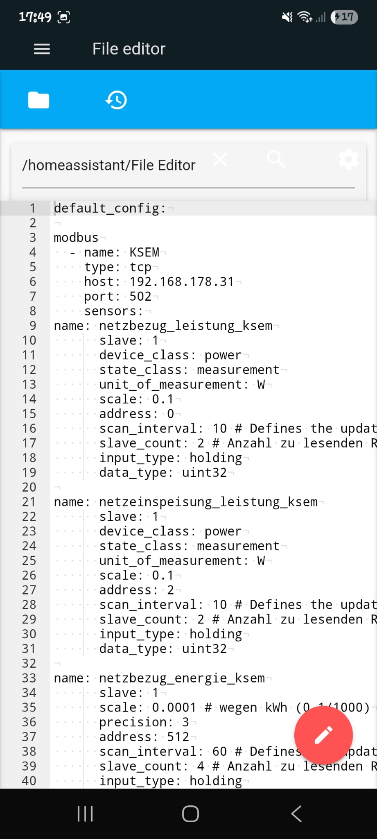Open Android recent apps button
Viewport: 377px width, 839px height.
(85, 814)
